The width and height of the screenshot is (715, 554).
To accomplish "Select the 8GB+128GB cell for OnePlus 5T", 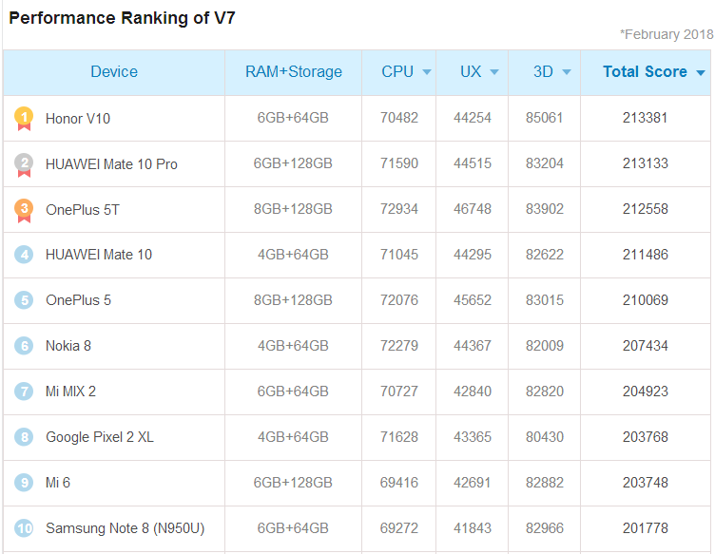I will point(293,209).
